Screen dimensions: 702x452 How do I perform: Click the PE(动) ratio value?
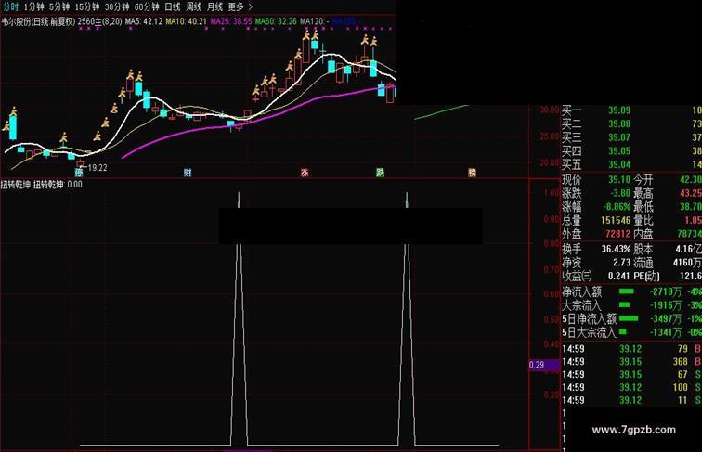coord(690,276)
